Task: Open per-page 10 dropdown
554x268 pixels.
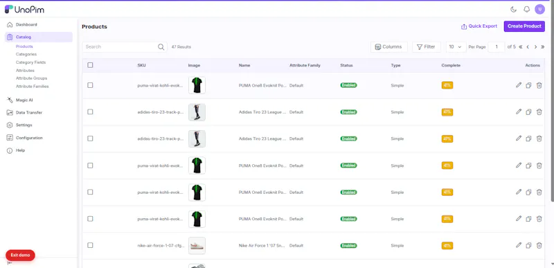Action: [x=456, y=47]
